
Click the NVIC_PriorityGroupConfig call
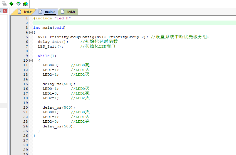tap(93, 37)
